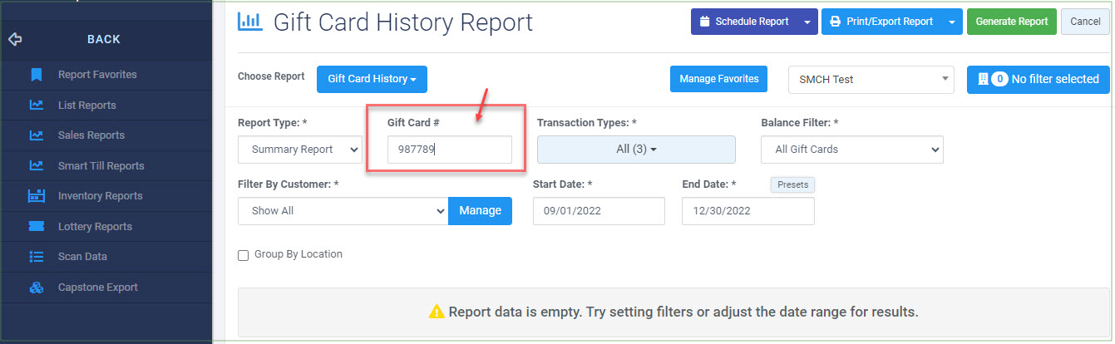The image size is (1115, 344).
Task: Select the List Reports chart icon
Action: point(36,106)
